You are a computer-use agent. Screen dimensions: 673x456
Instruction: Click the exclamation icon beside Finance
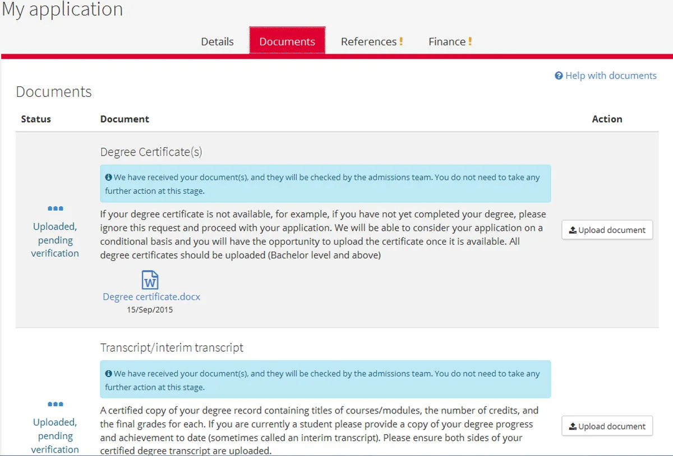[x=470, y=41]
